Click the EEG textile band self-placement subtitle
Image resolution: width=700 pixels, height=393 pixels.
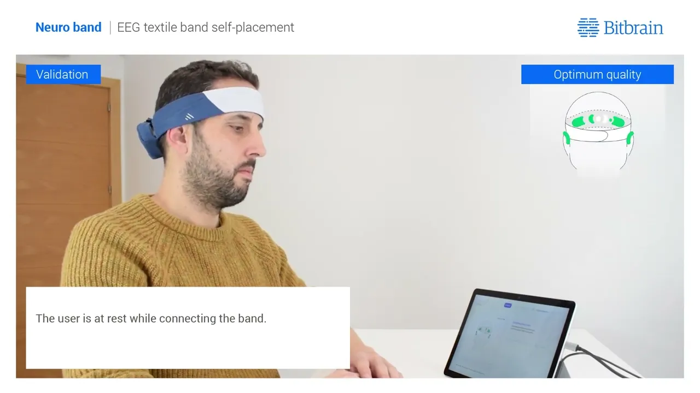pyautogui.click(x=206, y=27)
